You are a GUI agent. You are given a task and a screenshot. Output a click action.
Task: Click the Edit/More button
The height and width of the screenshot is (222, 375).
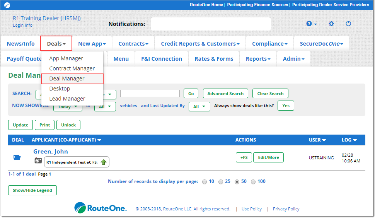point(268,157)
